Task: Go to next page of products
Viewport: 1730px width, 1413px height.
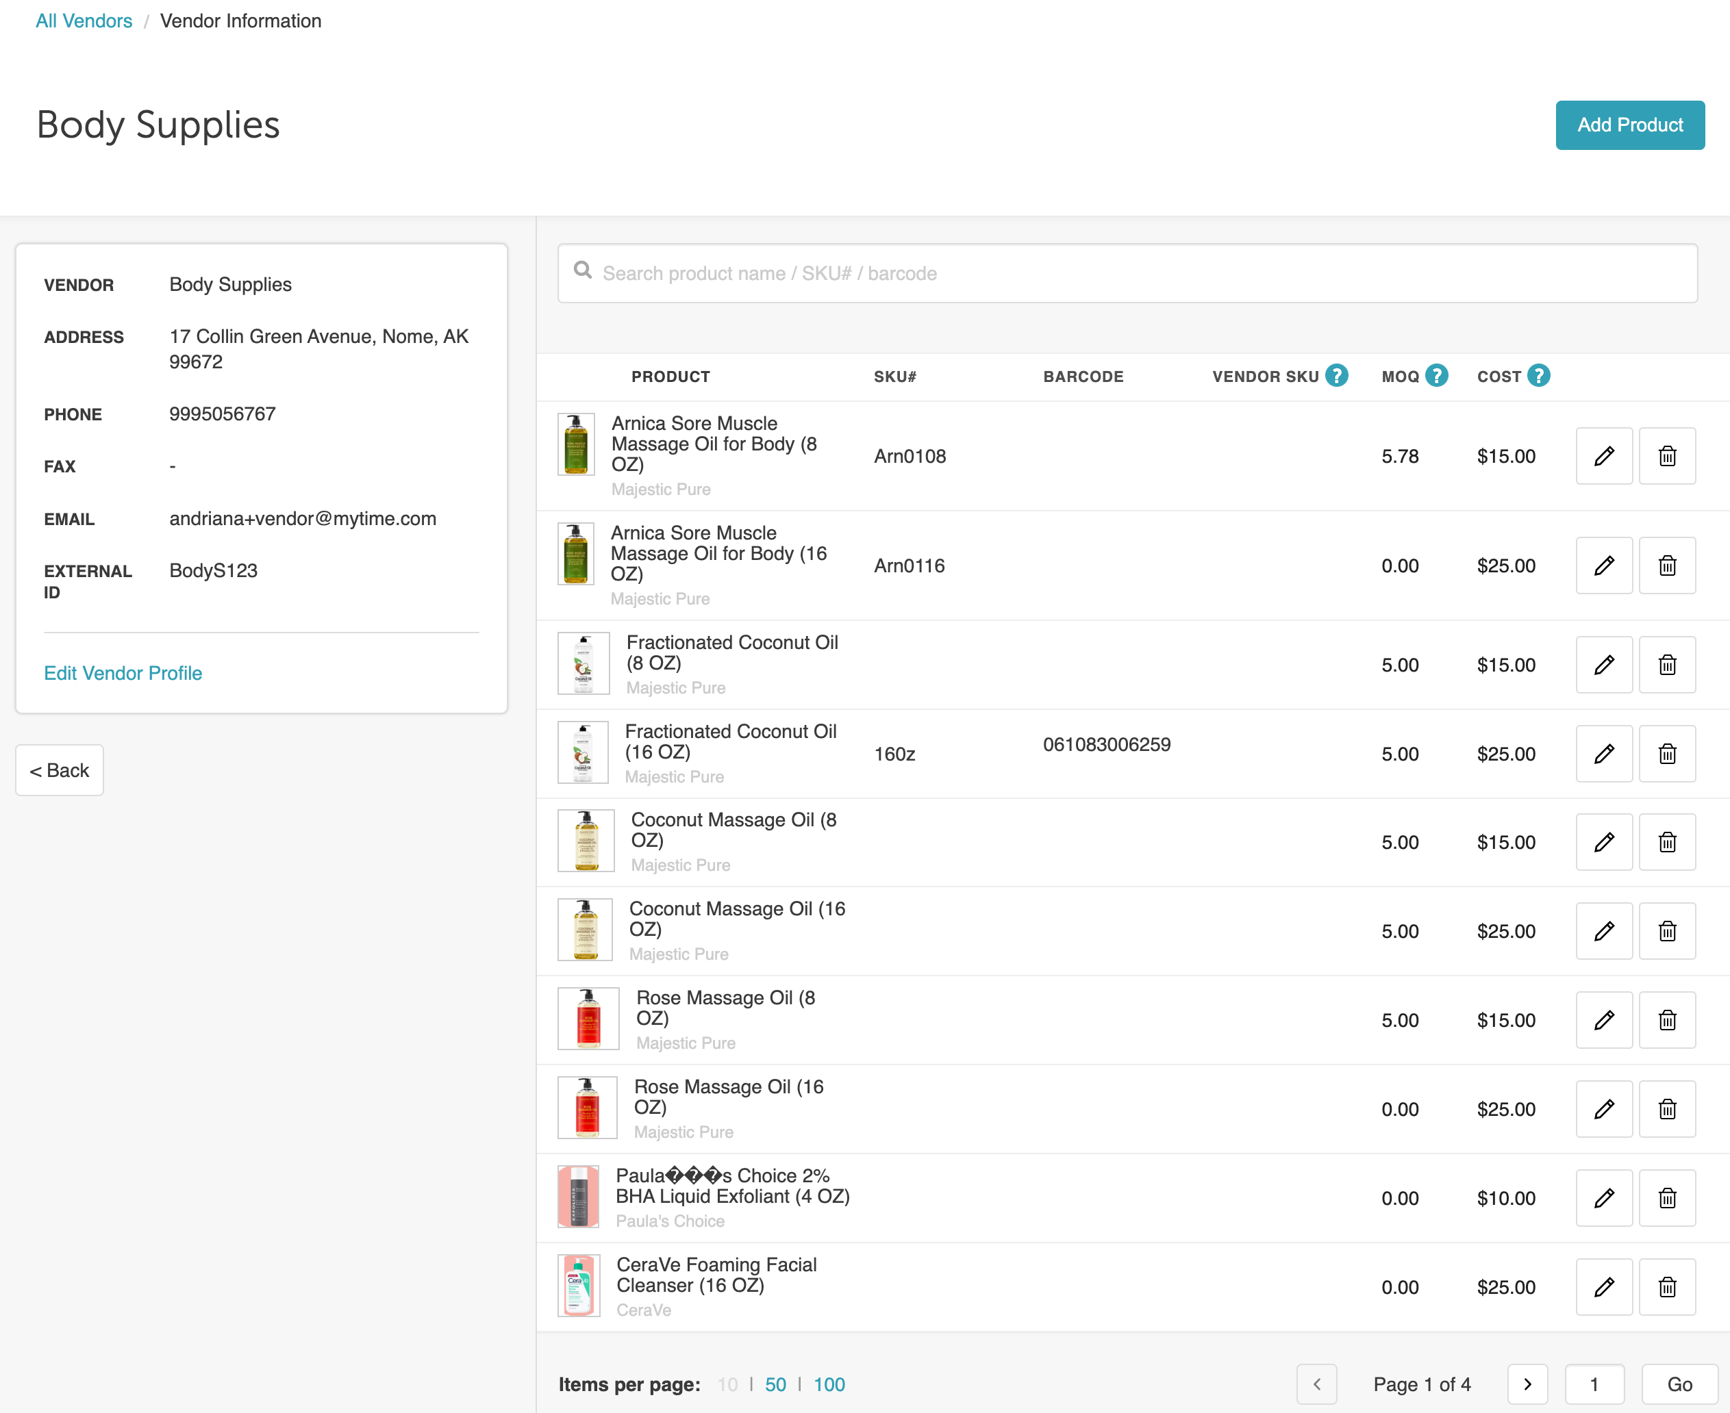Action: click(1527, 1384)
